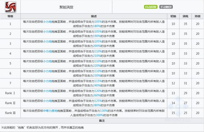
Task: Click the 持续 column header
Action: [x=198, y=16]
